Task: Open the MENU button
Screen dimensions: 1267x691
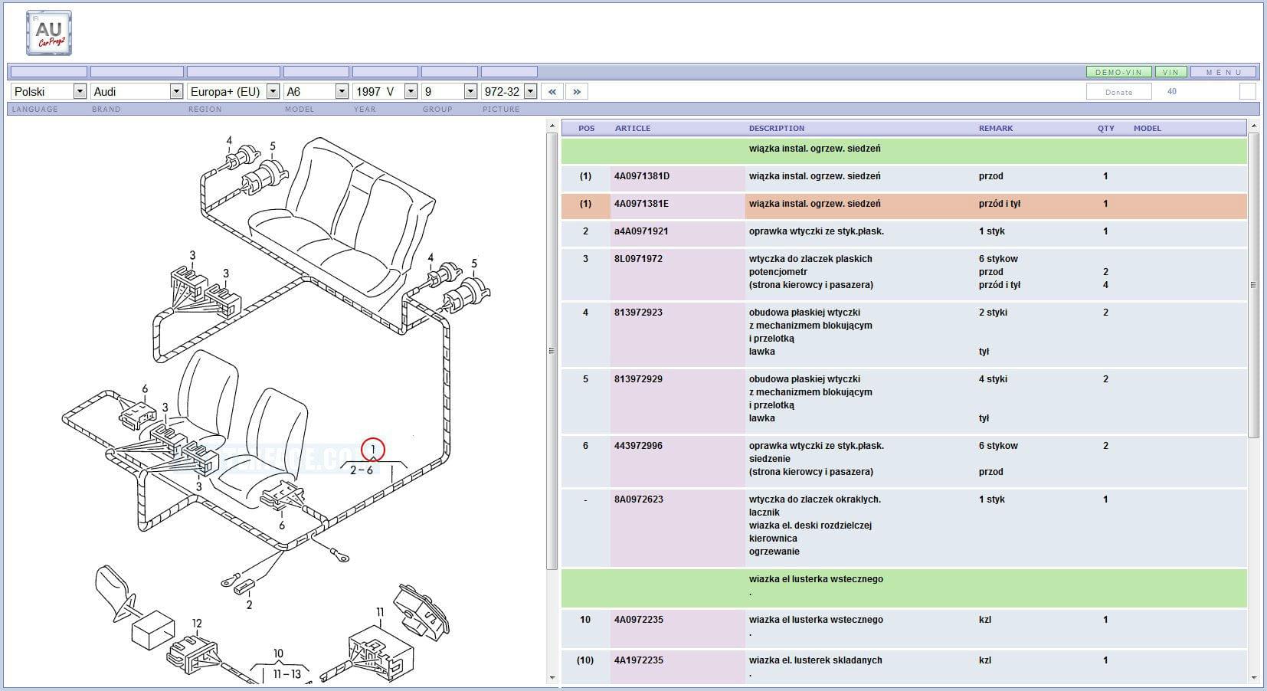Action: point(1223,72)
